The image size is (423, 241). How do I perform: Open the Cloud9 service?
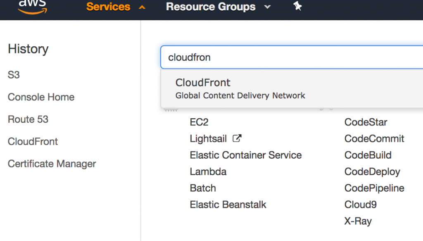tap(360, 204)
